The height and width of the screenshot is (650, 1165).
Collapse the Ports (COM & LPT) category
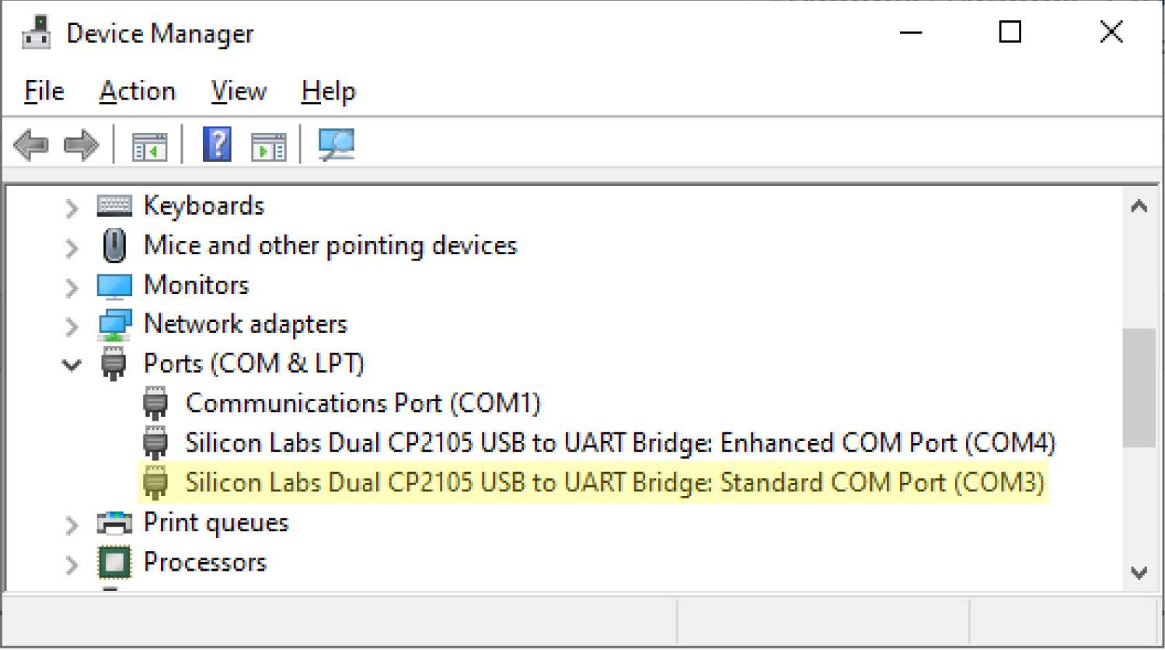[72, 365]
